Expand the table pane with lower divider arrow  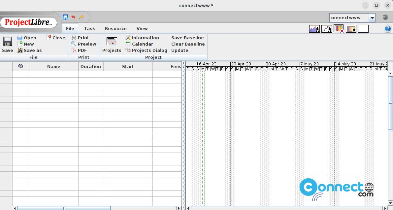pos(183,67)
